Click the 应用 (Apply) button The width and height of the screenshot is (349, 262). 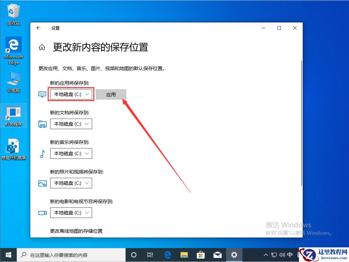click(111, 94)
